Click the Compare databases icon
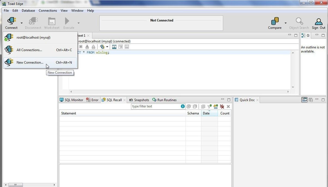Image resolution: width=328 pixels, height=187 pixels. 275,21
